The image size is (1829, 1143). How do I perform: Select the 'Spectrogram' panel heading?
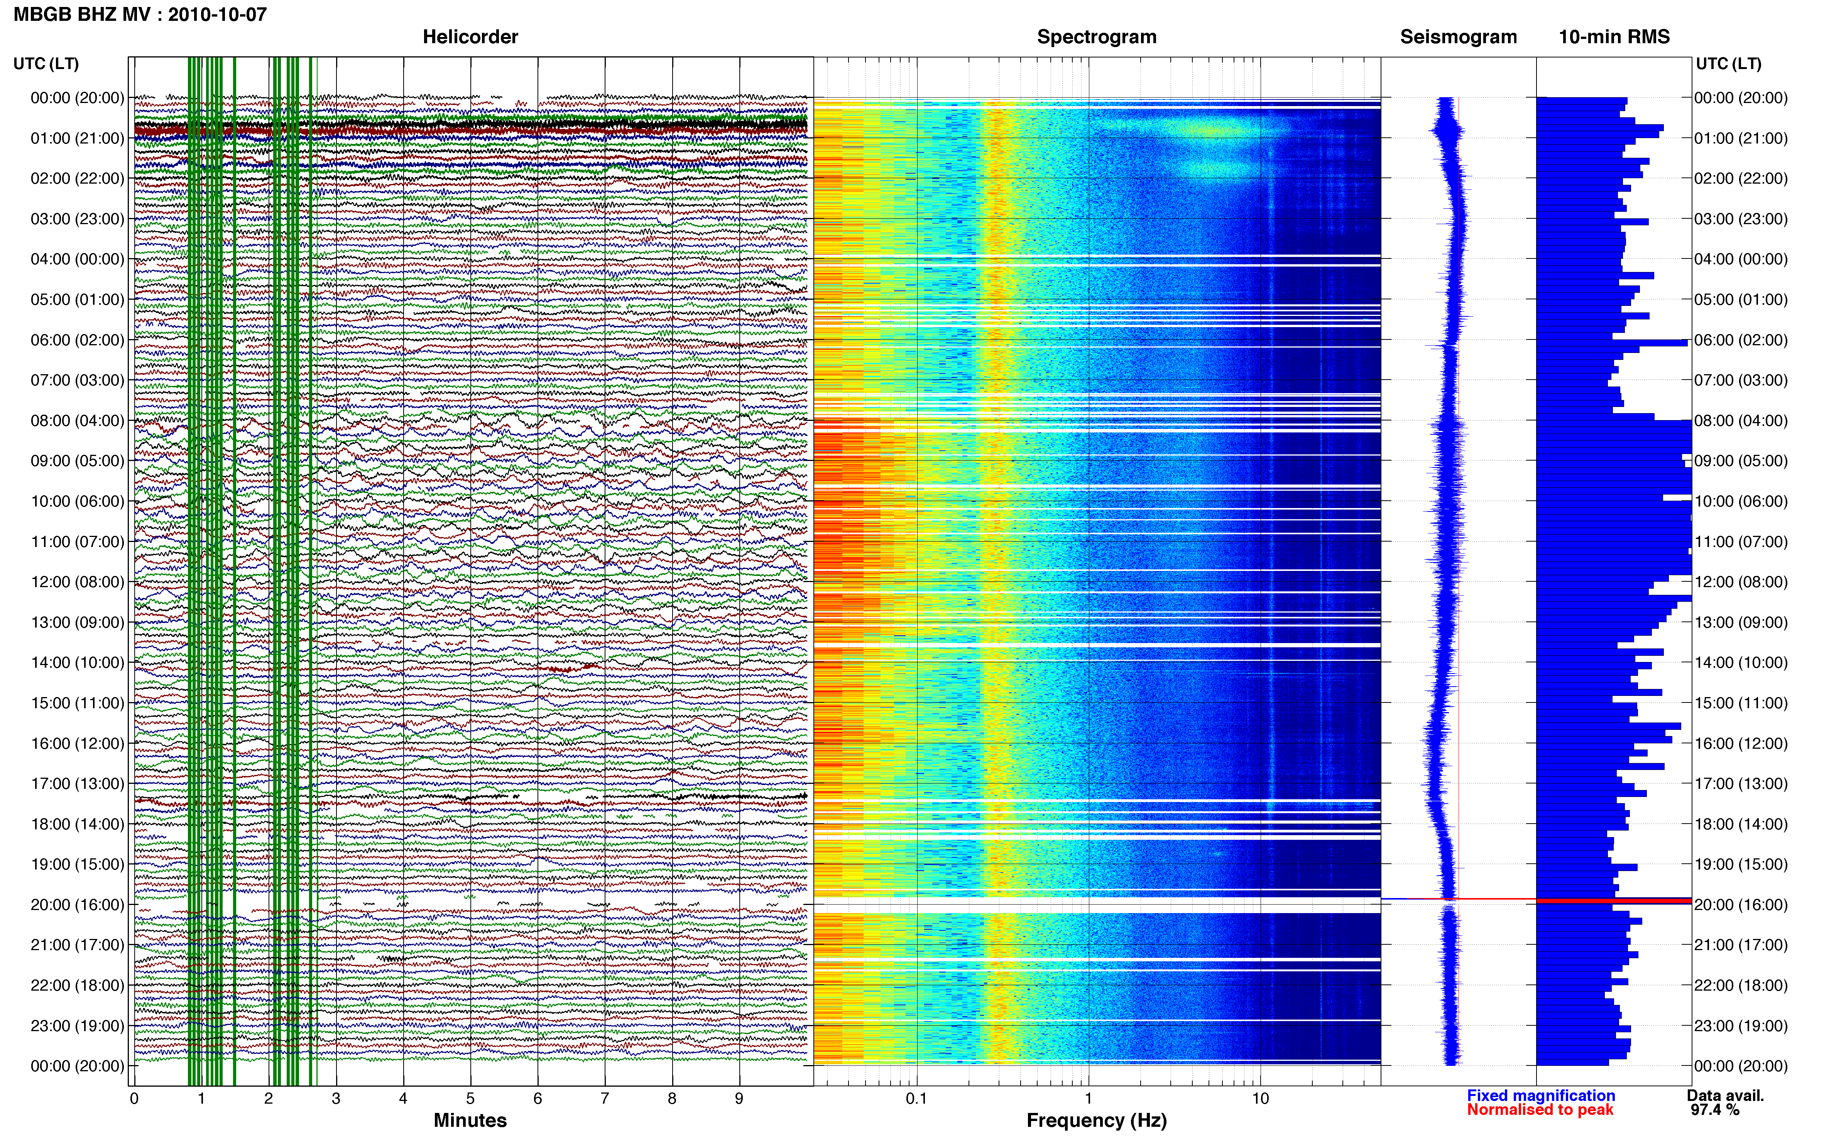click(1096, 37)
